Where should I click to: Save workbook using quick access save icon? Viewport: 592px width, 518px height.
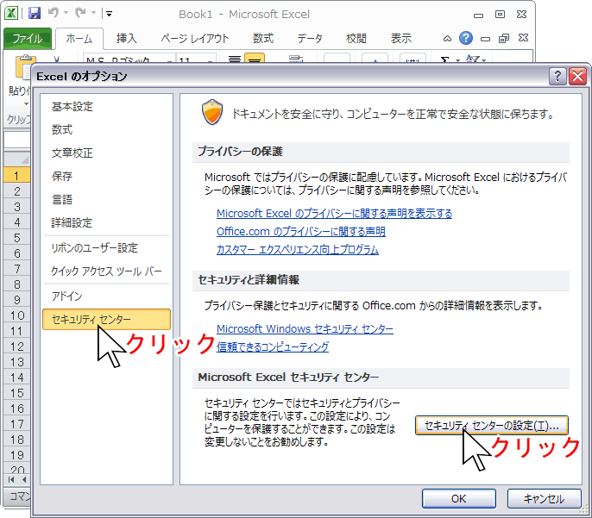(35, 14)
